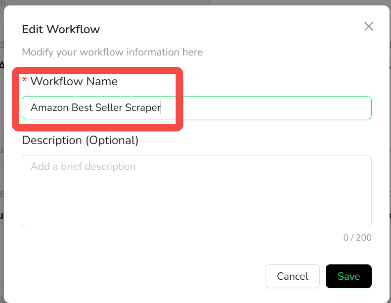Image resolution: width=391 pixels, height=303 pixels.
Task: Click the "Description (Optional)" label
Action: (80, 141)
